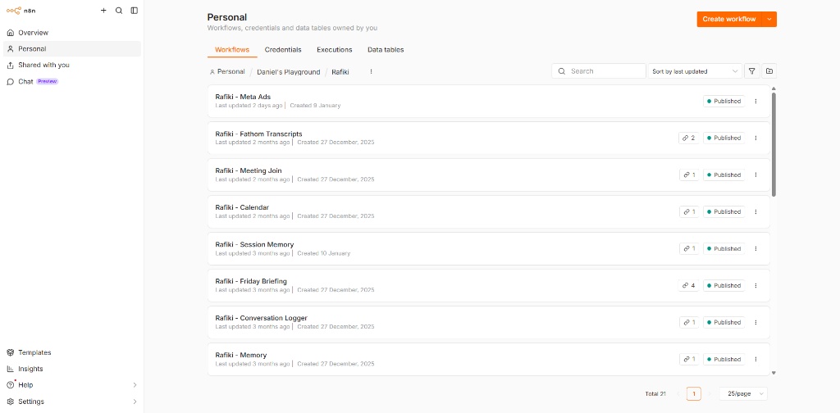Open Rafiki - Session Memory workflow
Screen dimensions: 840x413
tap(489, 249)
